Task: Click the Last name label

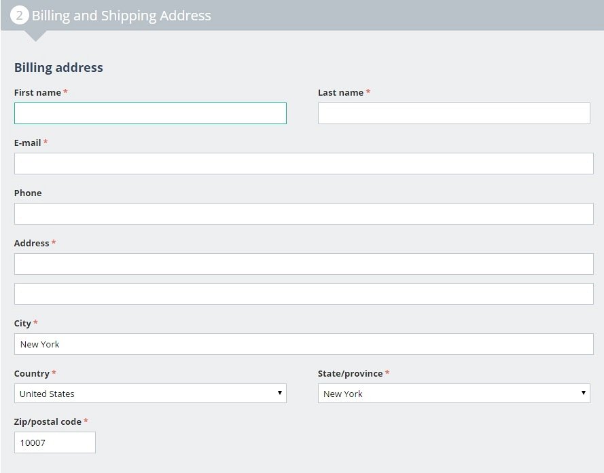Action: click(340, 92)
